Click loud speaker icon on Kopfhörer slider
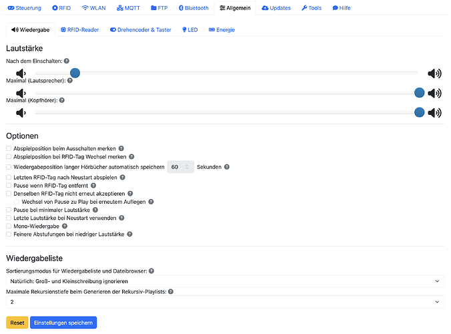This screenshot has width=451, height=334. pyautogui.click(x=434, y=113)
